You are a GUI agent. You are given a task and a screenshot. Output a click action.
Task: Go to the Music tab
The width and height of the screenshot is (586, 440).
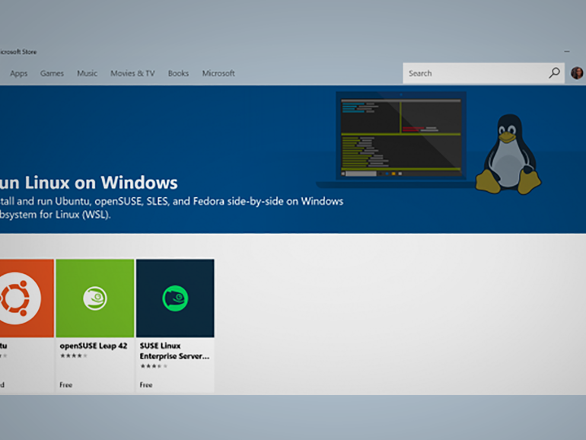click(x=87, y=74)
